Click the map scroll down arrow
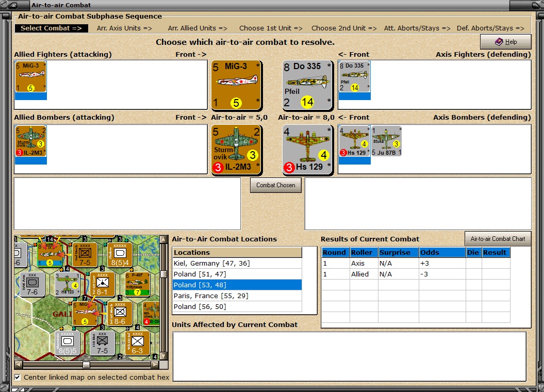 point(164,356)
